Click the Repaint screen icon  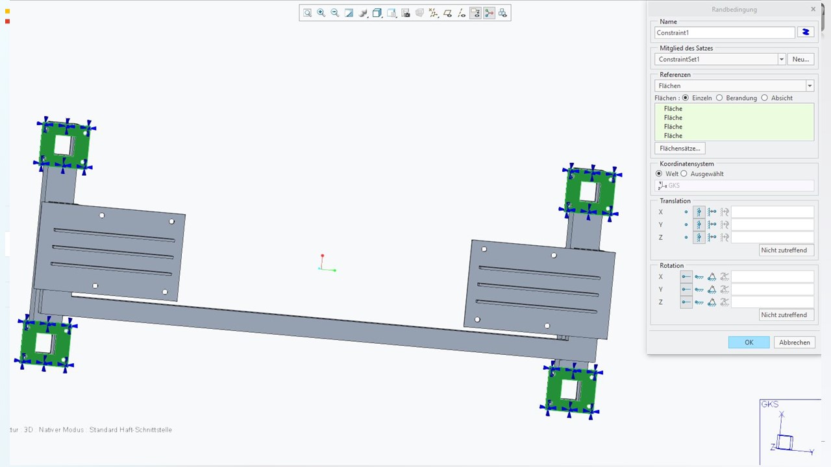pyautogui.click(x=349, y=13)
